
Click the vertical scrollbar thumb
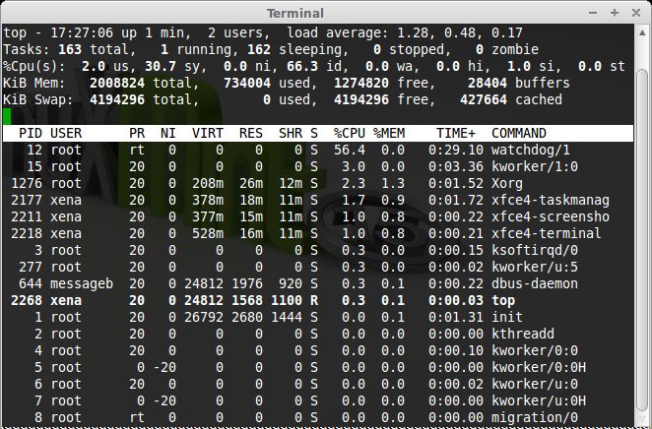(x=642, y=239)
